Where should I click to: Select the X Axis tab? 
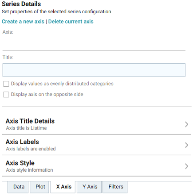click(64, 187)
